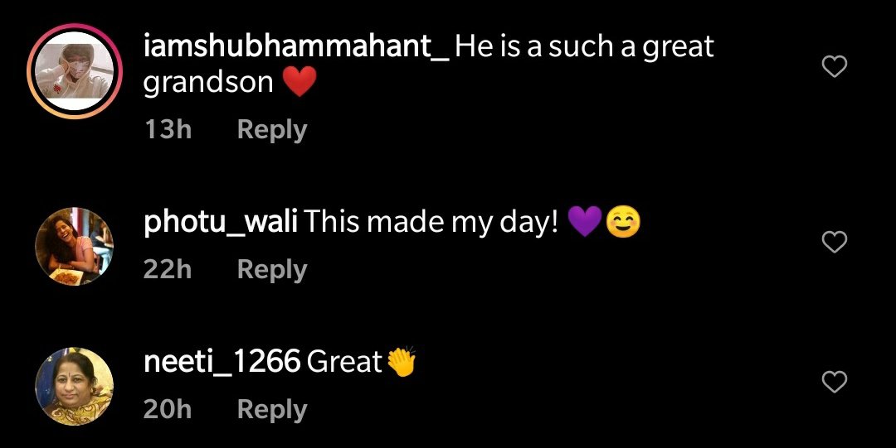Screen dimensions: 896x448
Task: Like photu_wali's comment with the heart icon
Action: click(835, 243)
